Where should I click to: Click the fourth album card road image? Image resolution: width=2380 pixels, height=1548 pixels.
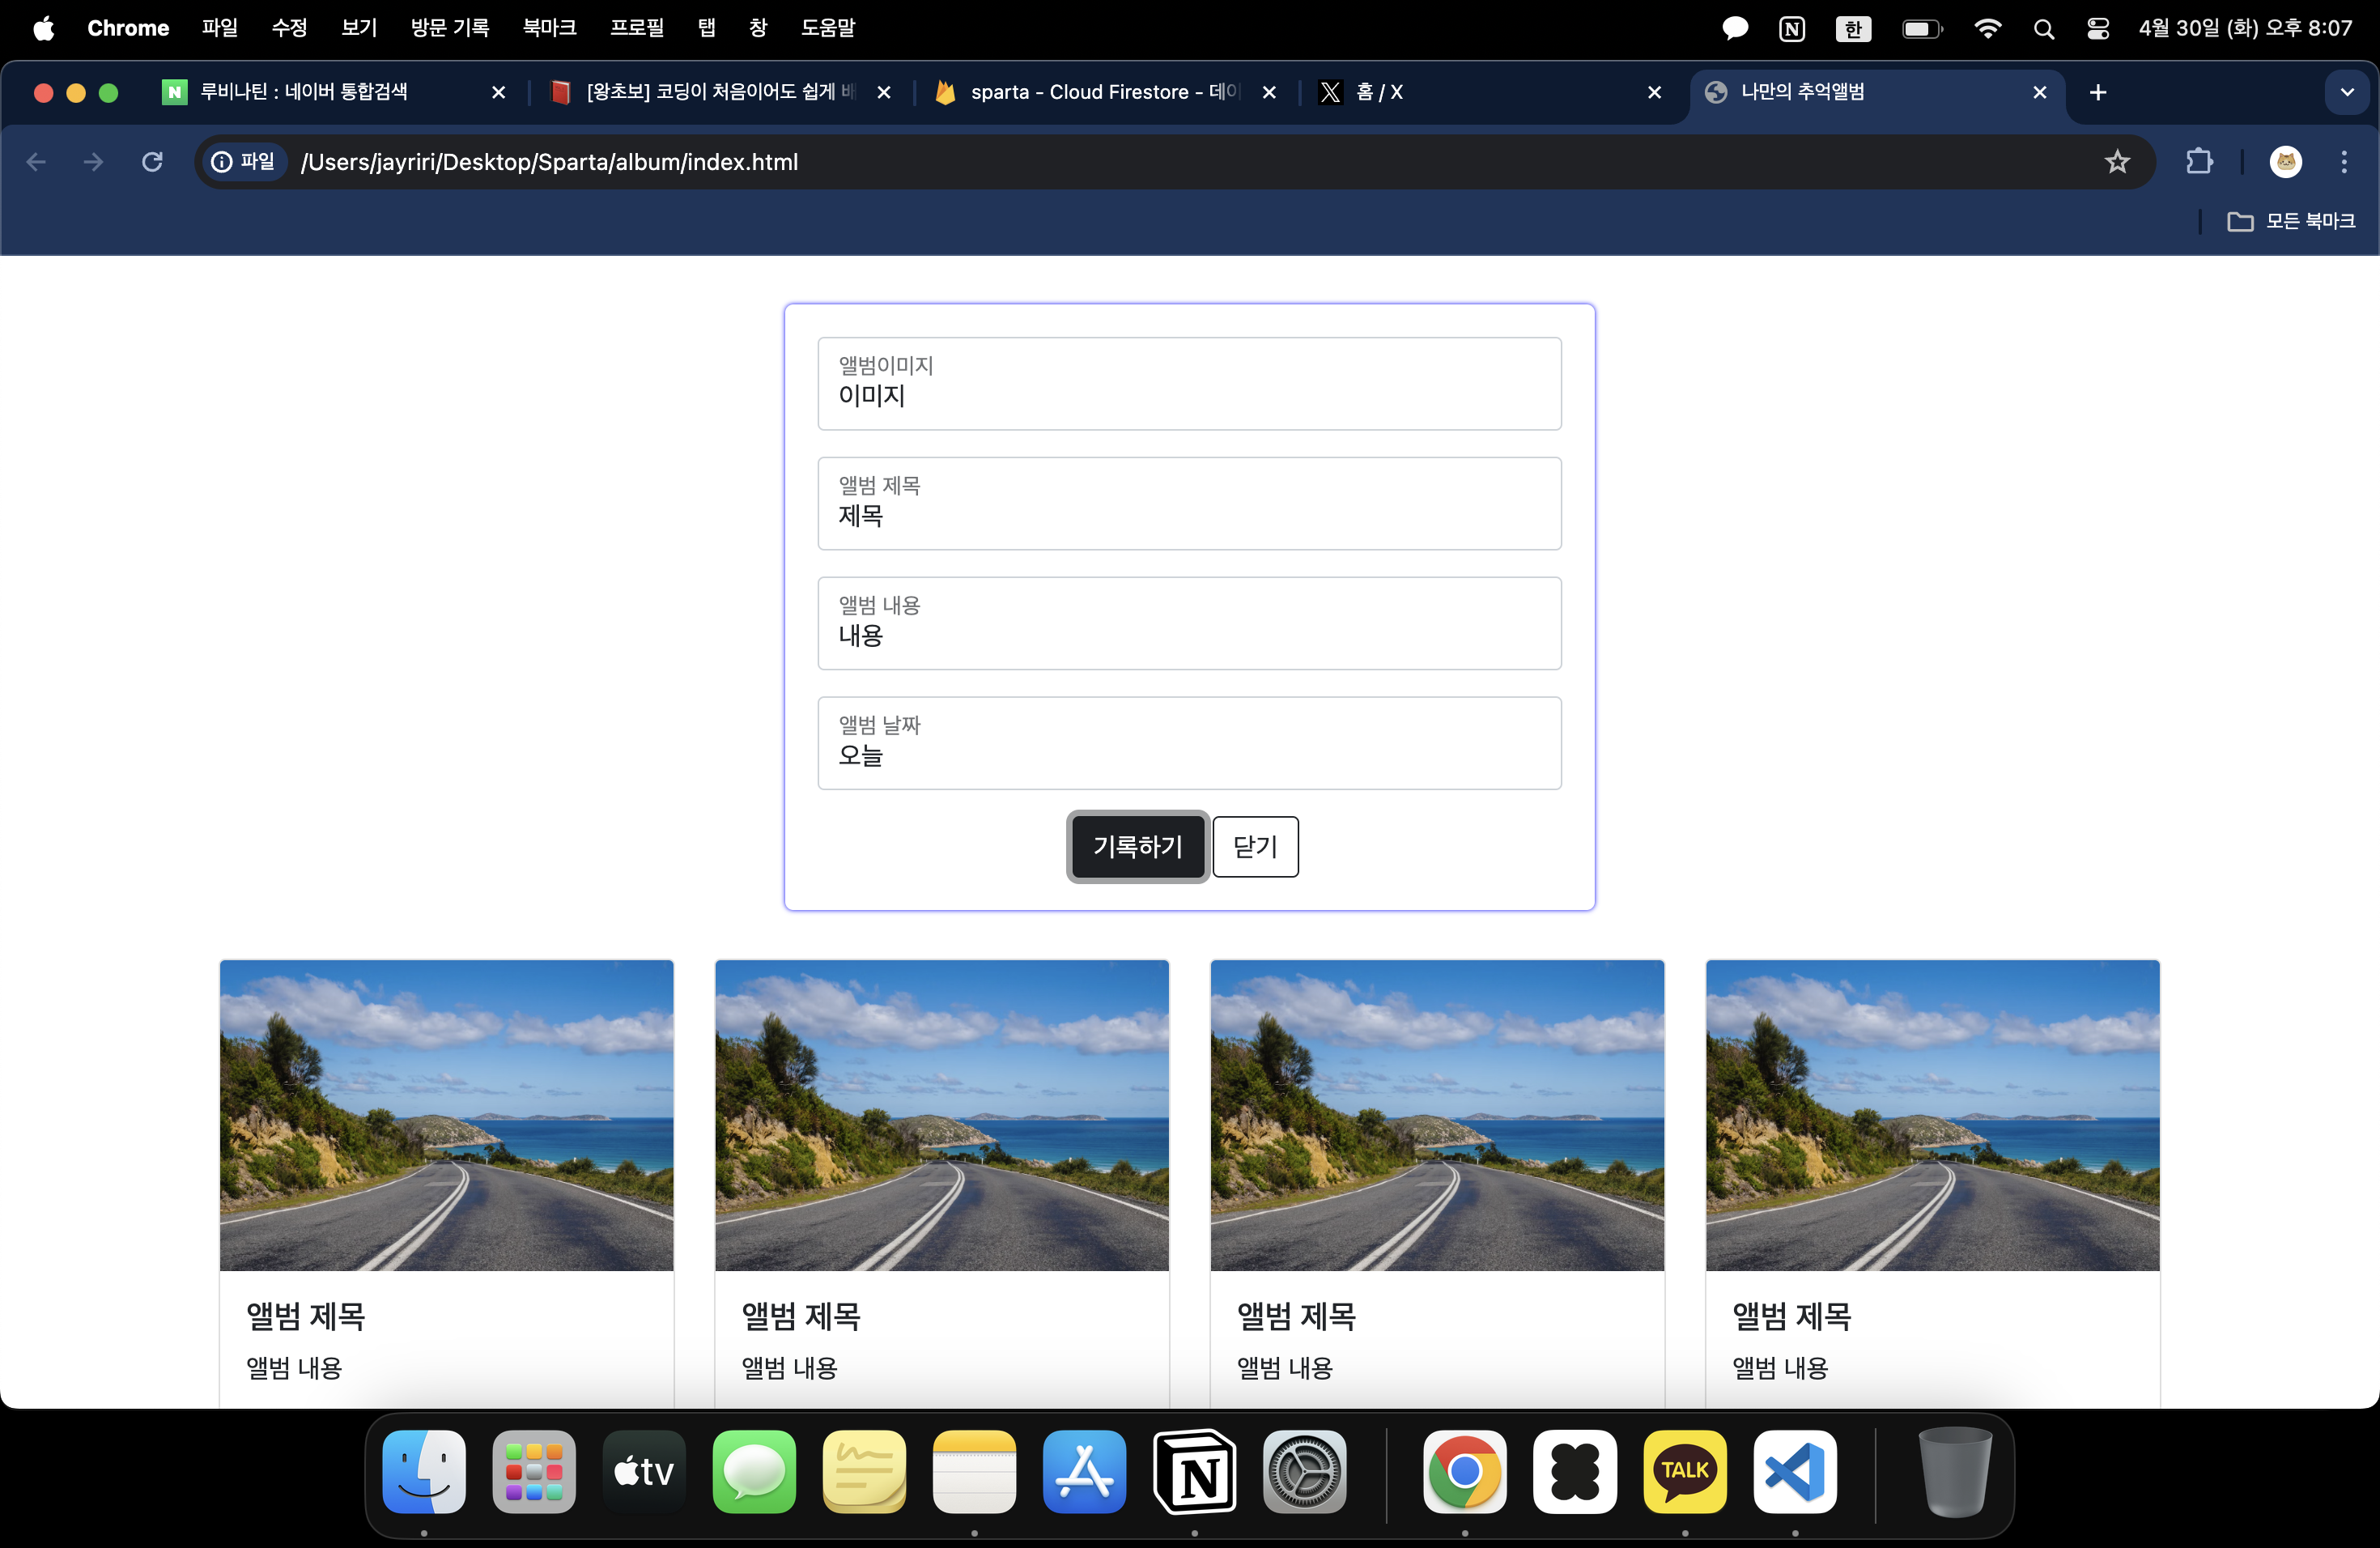tap(1933, 1116)
